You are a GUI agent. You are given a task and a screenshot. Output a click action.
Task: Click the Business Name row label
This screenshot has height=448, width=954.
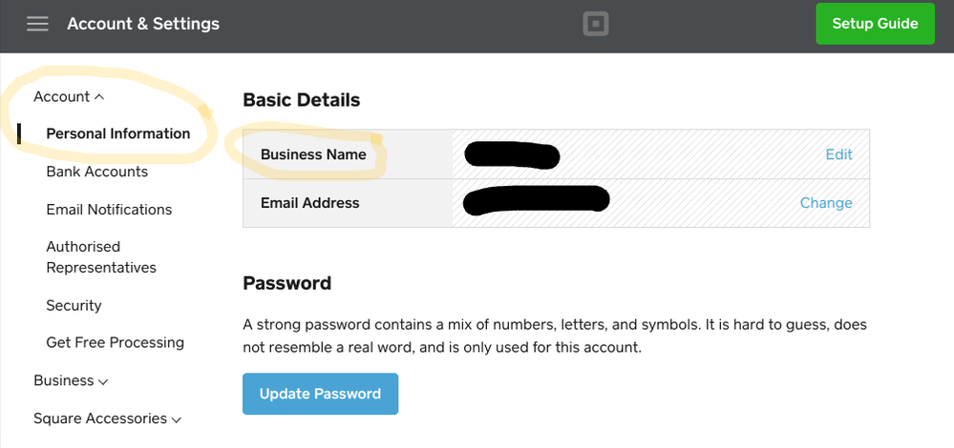[x=313, y=154]
